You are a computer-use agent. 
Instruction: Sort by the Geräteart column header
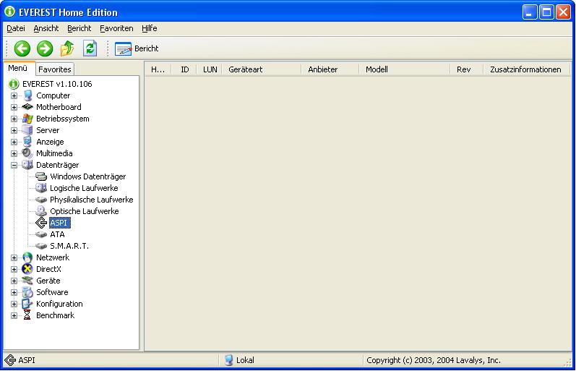pyautogui.click(x=261, y=69)
